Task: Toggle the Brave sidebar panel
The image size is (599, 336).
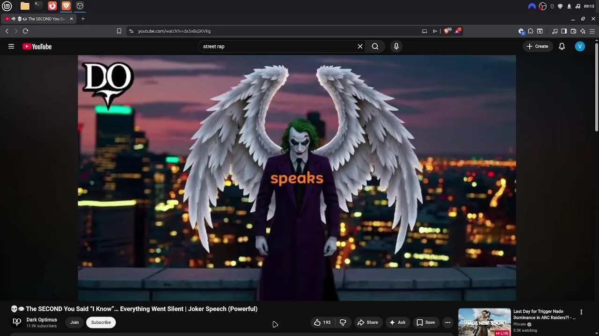Action: (564, 31)
